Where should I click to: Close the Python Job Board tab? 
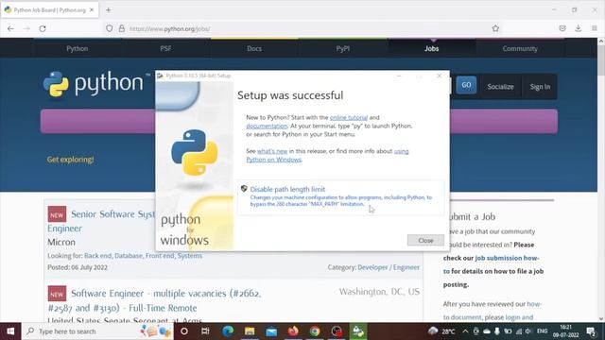92,10
